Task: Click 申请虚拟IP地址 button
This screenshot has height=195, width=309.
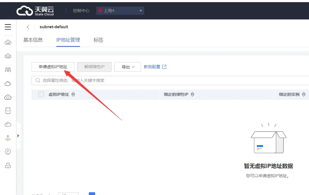Action: 53,67
